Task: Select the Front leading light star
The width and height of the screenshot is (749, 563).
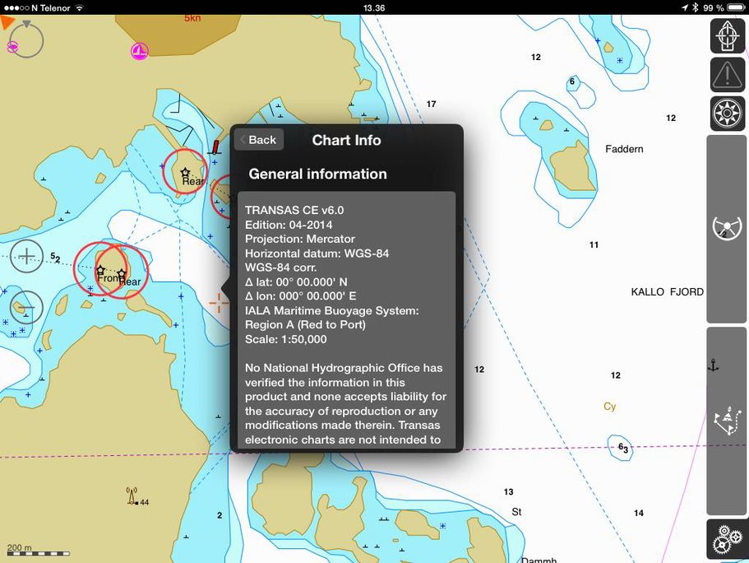Action: pyautogui.click(x=100, y=270)
